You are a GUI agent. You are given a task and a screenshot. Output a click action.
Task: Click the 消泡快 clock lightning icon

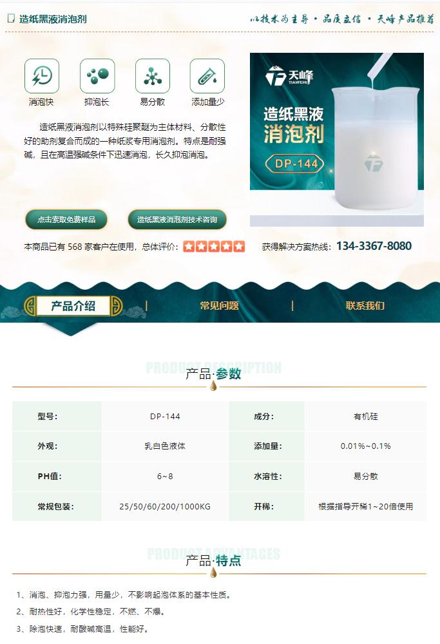coord(42,76)
